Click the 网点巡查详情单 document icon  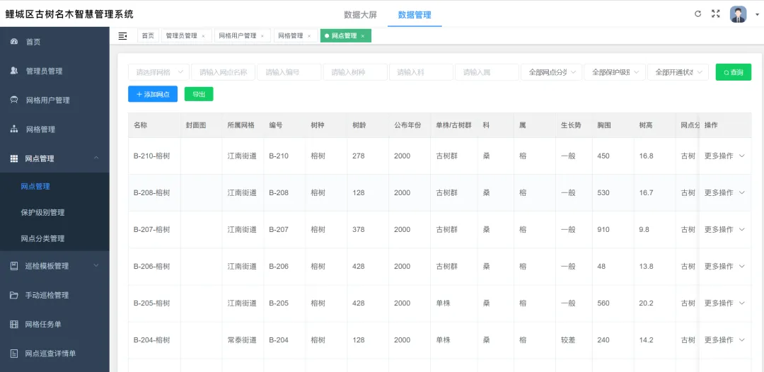[14, 353]
